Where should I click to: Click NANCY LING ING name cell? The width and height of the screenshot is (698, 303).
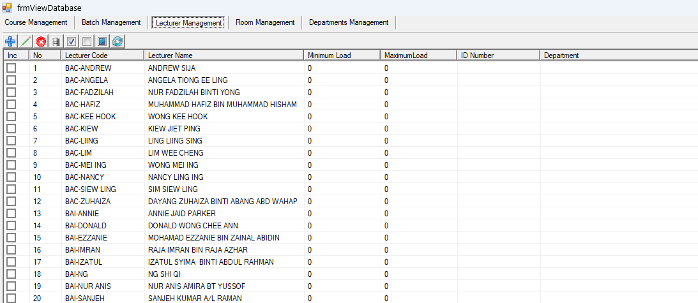click(x=224, y=177)
